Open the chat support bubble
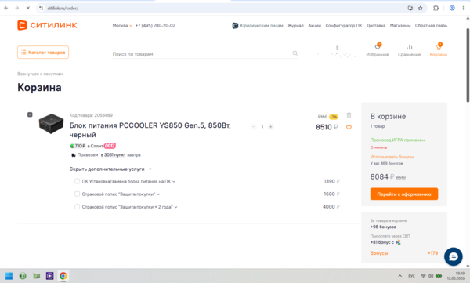470x283 pixels. tap(454, 256)
